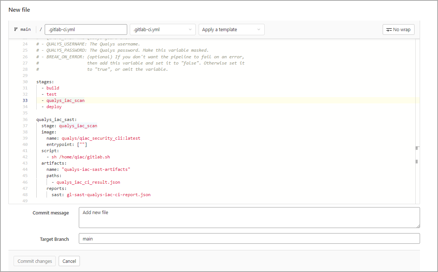Click line number 30 beside stages
This screenshot has width=438, height=272.
tap(25, 82)
